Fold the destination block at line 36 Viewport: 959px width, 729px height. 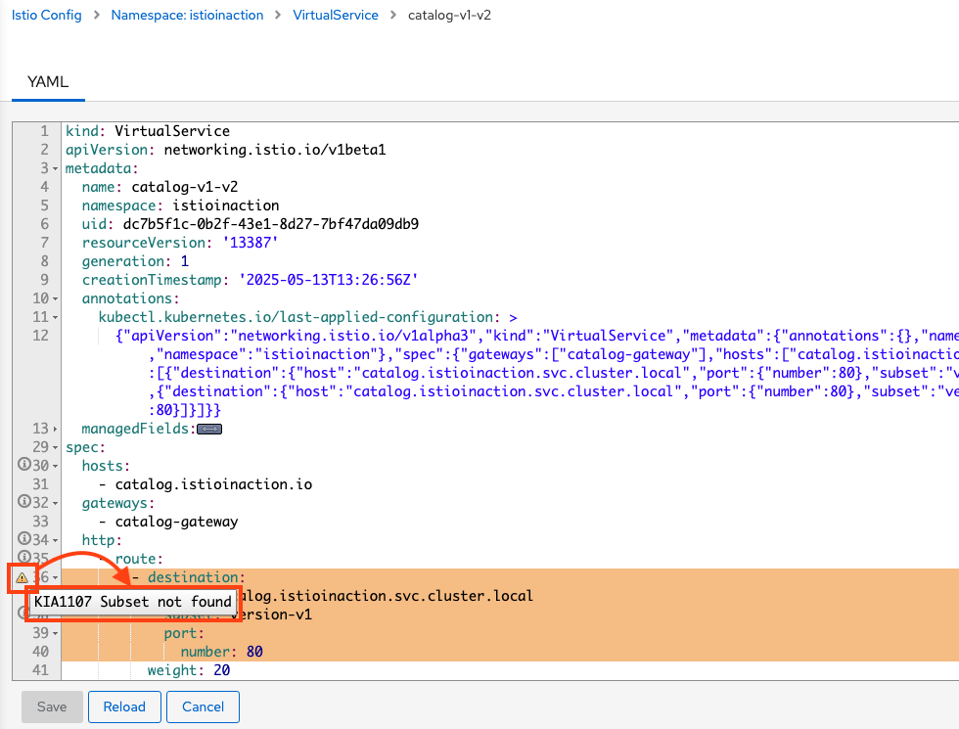click(x=55, y=578)
